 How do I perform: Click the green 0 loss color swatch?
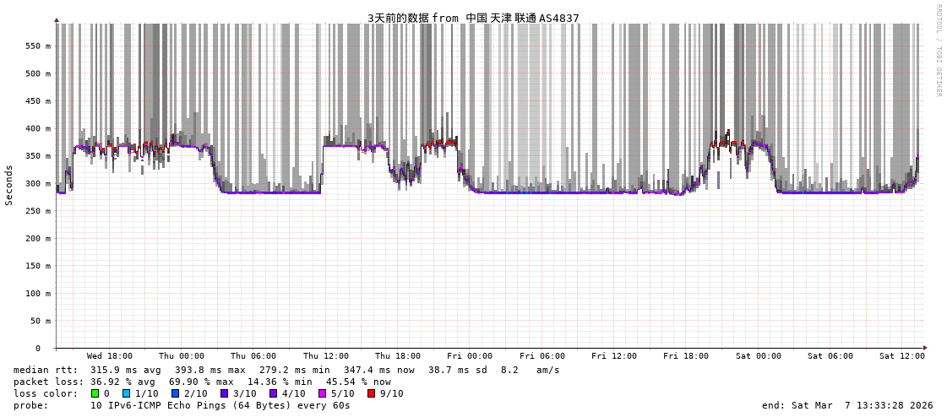tap(95, 393)
